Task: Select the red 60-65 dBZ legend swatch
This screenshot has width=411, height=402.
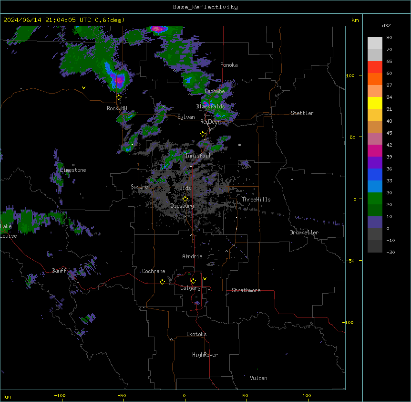Action: [375, 67]
